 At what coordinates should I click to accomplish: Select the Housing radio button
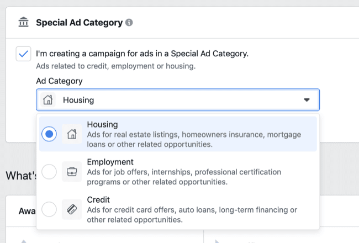(49, 134)
